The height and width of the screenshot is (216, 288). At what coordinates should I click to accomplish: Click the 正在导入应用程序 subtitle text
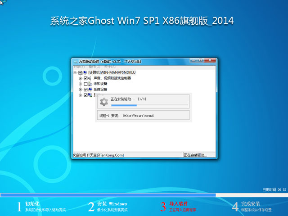click(x=183, y=210)
